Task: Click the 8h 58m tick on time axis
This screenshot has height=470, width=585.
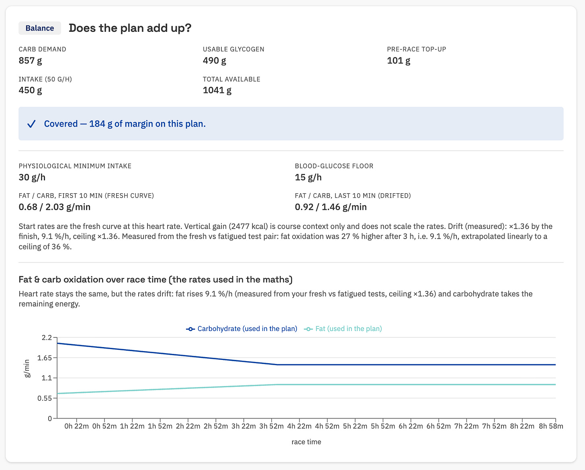Action: [x=551, y=426]
